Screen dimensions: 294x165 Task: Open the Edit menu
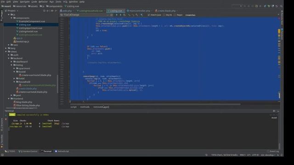coord(9,2)
